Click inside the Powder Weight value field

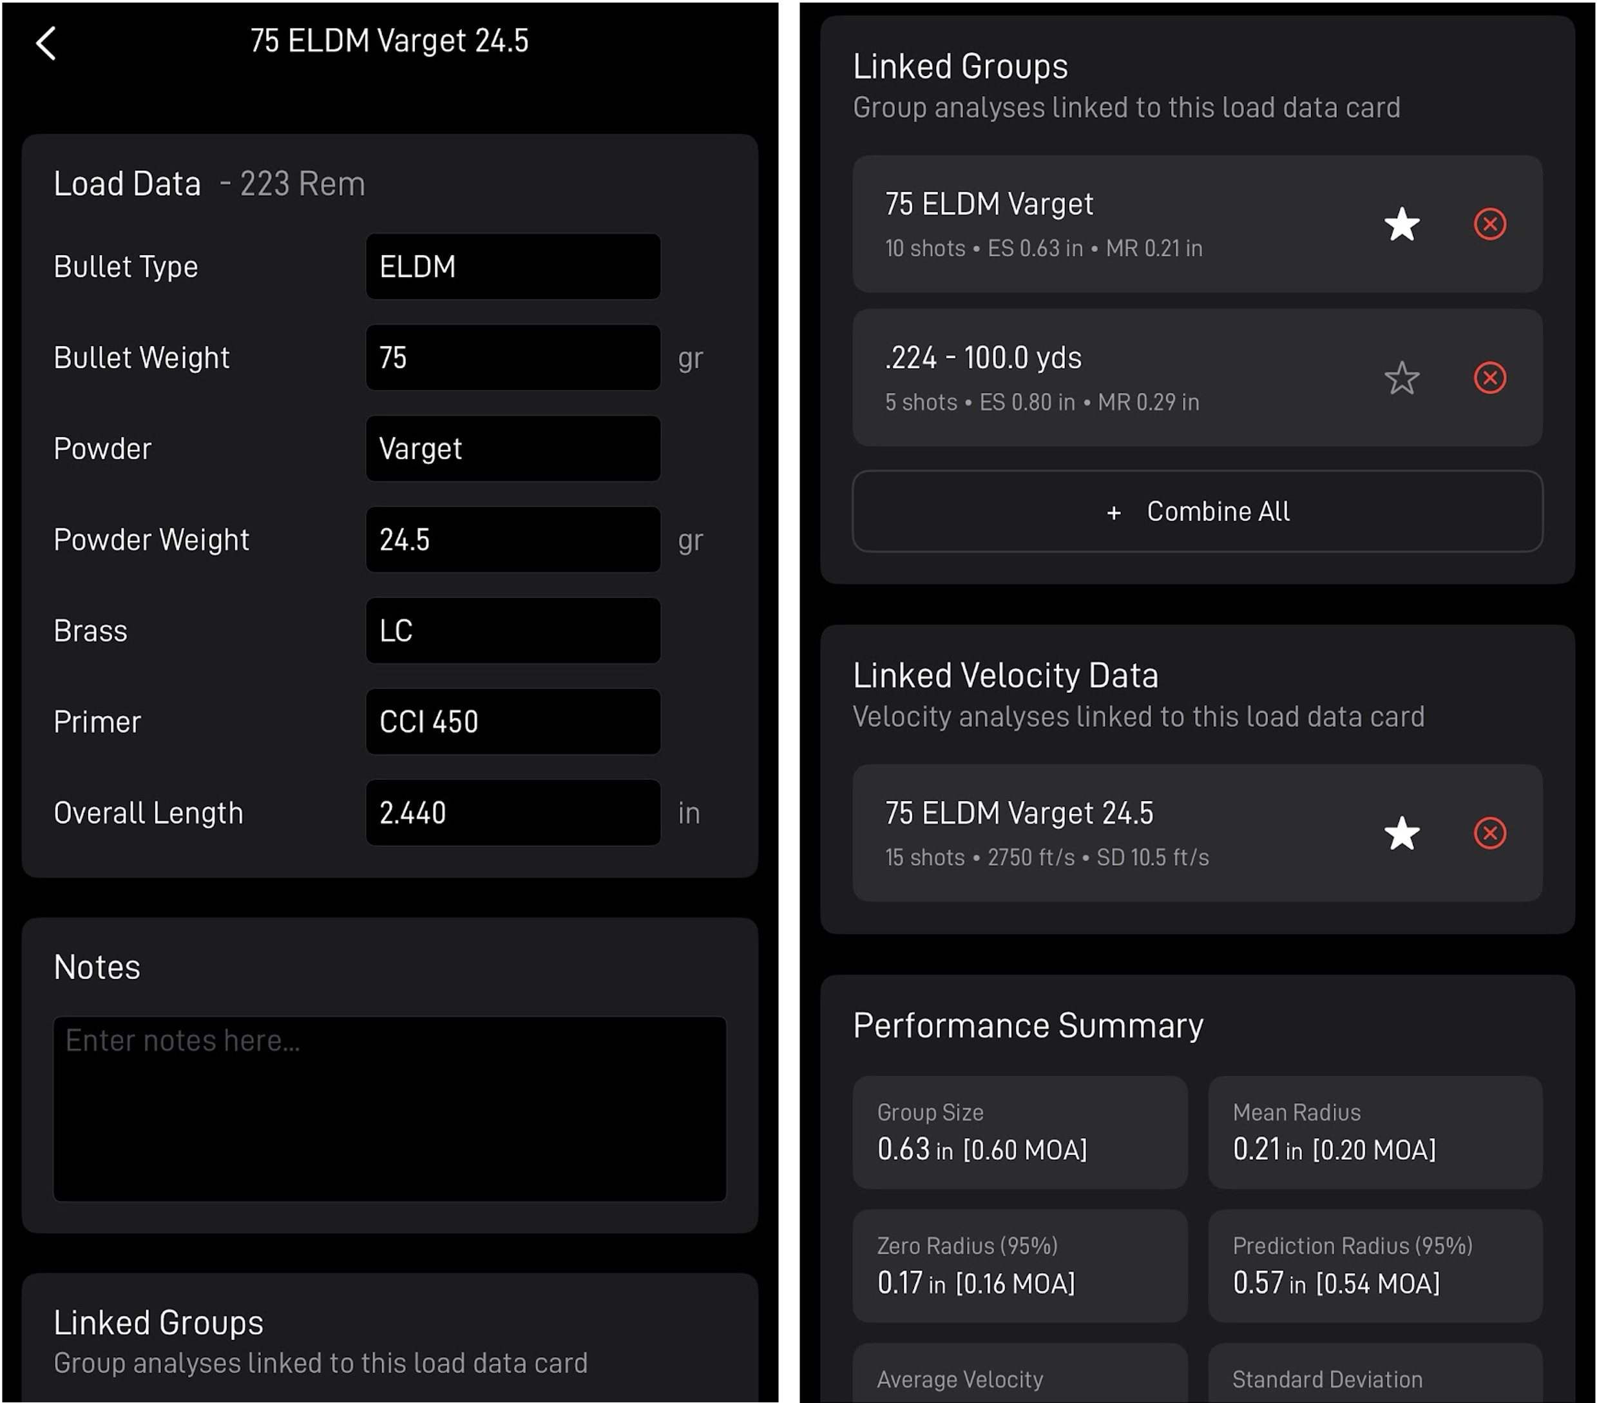512,539
